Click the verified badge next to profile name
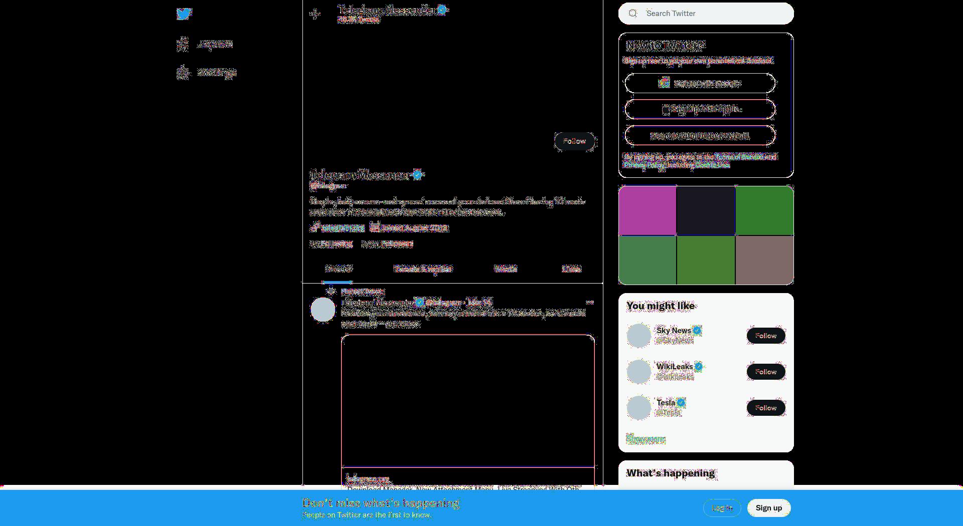This screenshot has width=963, height=526. 417,175
